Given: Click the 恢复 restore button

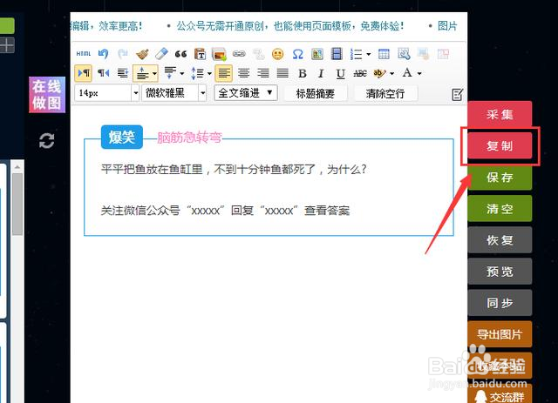Looking at the screenshot, I should pos(500,240).
